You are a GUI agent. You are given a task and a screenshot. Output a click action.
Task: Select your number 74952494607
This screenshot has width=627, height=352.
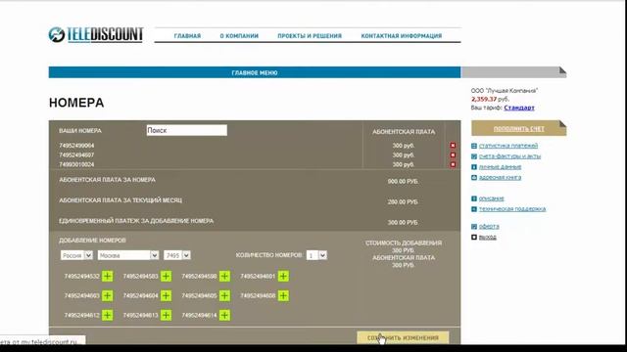coord(76,155)
